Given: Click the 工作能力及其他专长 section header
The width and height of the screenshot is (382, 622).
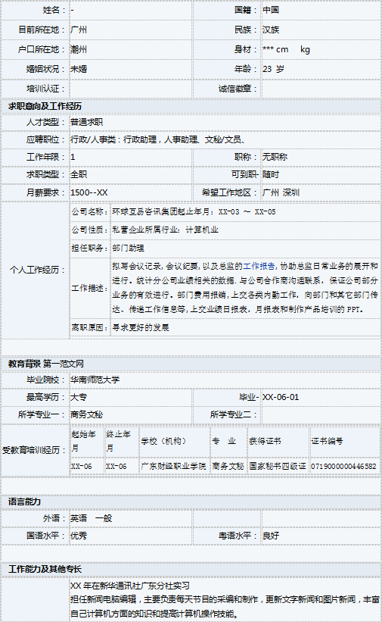Looking at the screenshot, I should coord(45,569).
